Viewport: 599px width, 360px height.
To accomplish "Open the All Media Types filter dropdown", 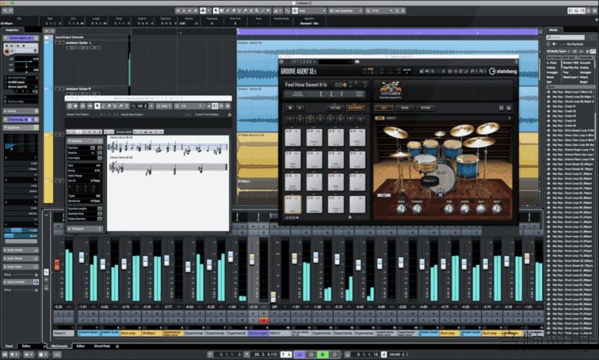I will [x=558, y=52].
